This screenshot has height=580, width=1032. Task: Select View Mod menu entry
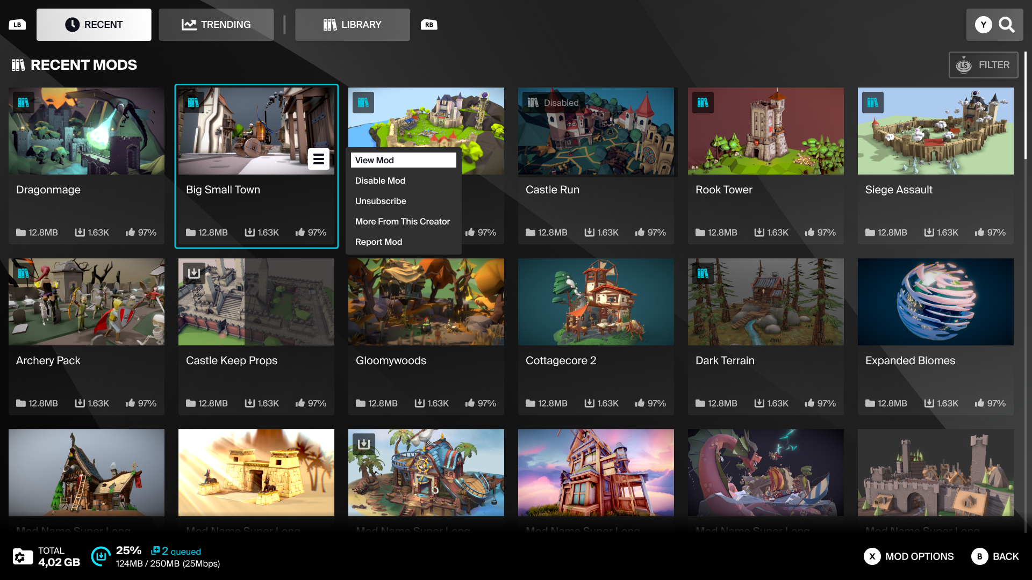click(403, 160)
